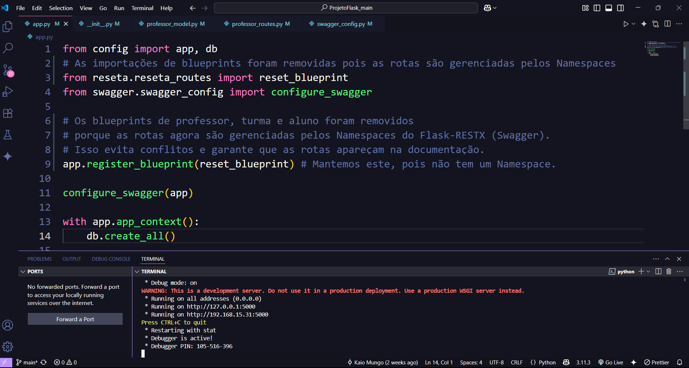Switch to PROBLEMS panel tab
The height and width of the screenshot is (368, 689).
(x=39, y=259)
